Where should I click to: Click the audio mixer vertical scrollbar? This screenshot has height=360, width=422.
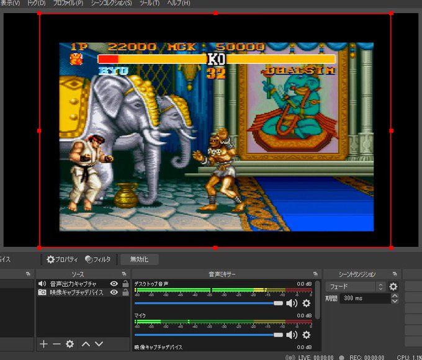click(x=318, y=300)
